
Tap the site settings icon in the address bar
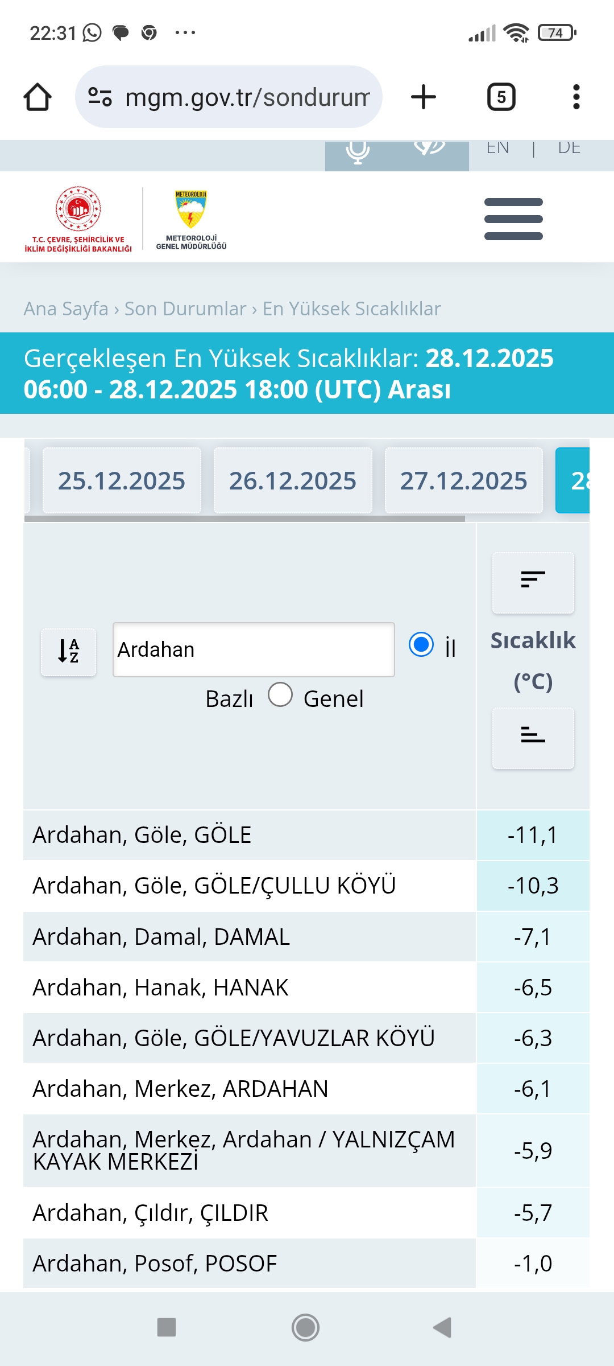[x=100, y=97]
